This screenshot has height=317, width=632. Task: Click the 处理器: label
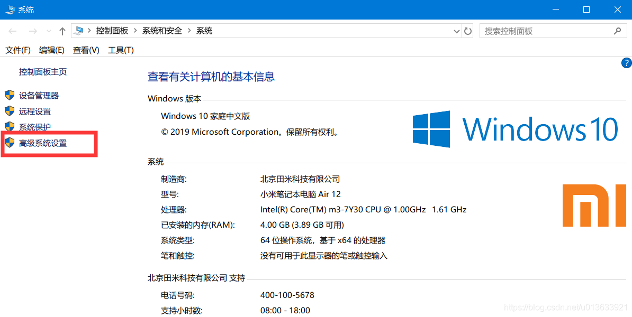[174, 210]
